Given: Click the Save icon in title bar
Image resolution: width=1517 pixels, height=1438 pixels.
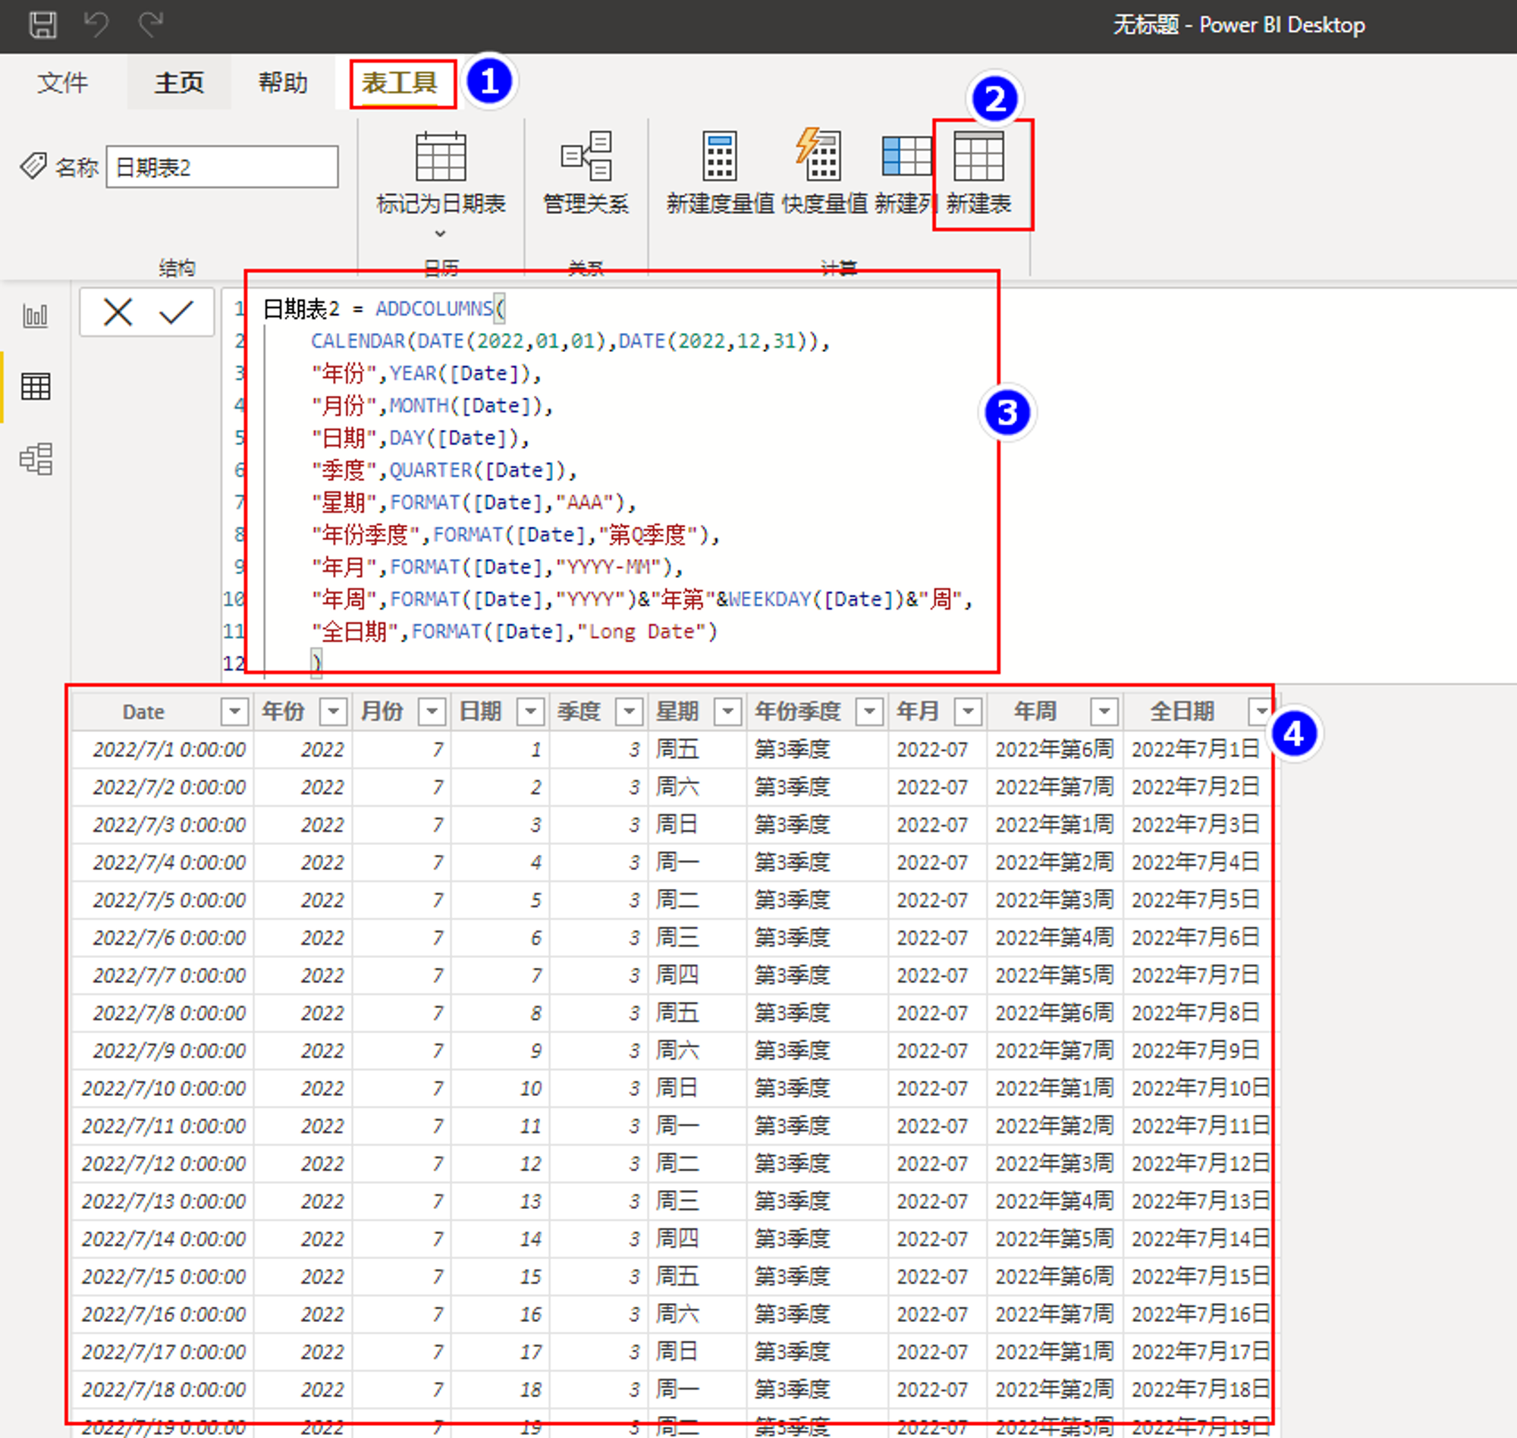Looking at the screenshot, I should coord(43,24).
